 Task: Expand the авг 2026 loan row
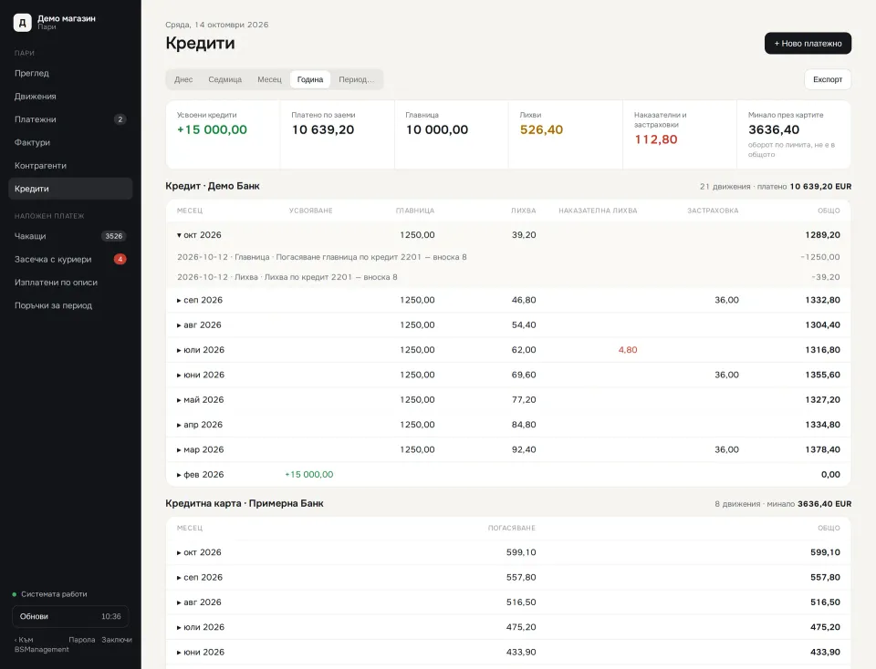point(508,324)
